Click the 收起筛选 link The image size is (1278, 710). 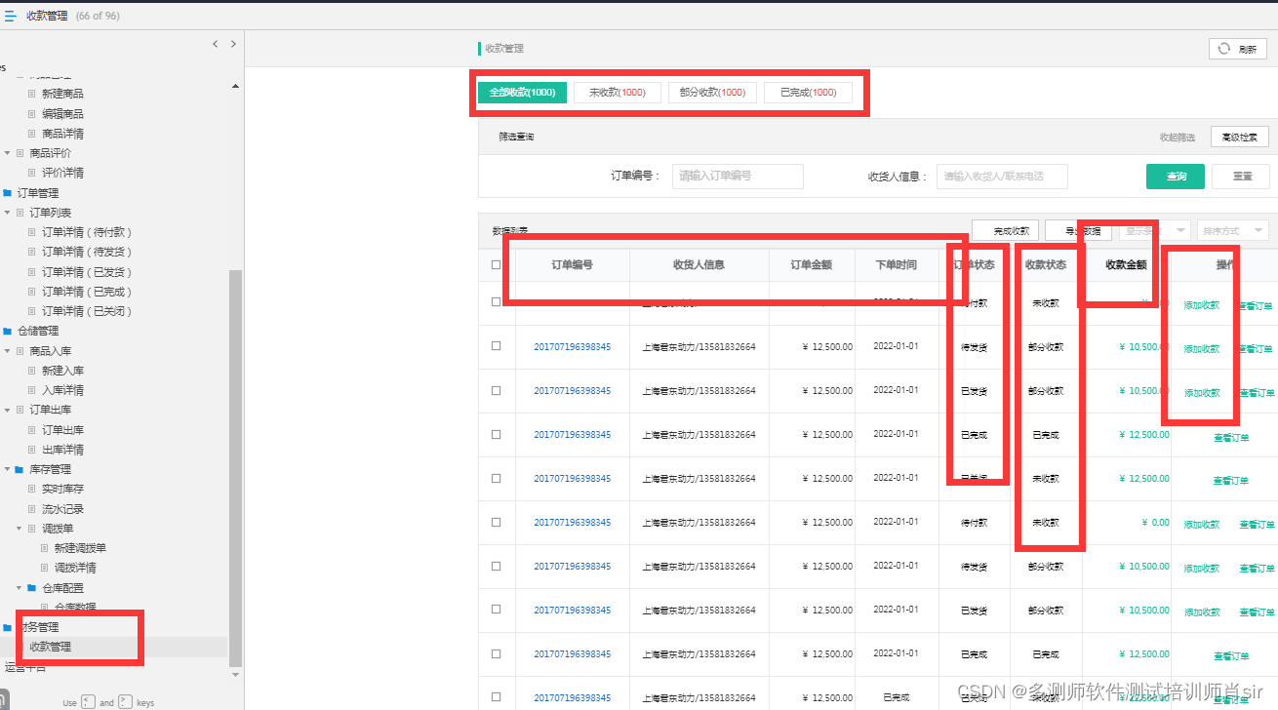point(1177,138)
